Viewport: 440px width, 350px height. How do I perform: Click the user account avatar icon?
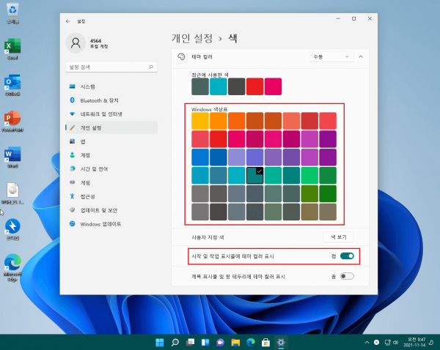(x=76, y=43)
